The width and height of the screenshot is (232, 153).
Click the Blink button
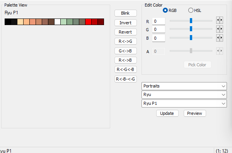pyautogui.click(x=125, y=13)
